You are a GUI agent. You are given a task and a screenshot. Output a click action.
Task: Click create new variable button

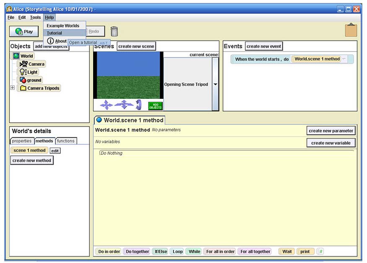click(x=331, y=143)
